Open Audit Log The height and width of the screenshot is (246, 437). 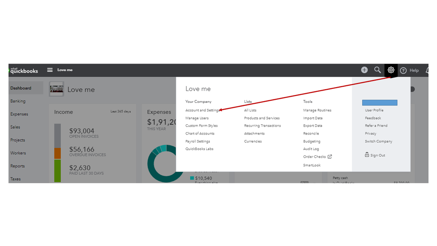tap(311, 149)
